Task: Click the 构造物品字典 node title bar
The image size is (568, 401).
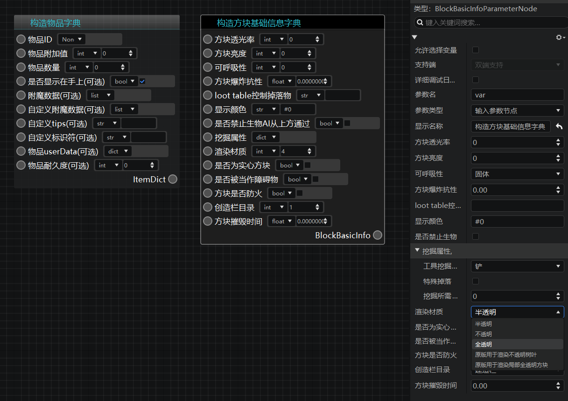Action: pos(97,22)
